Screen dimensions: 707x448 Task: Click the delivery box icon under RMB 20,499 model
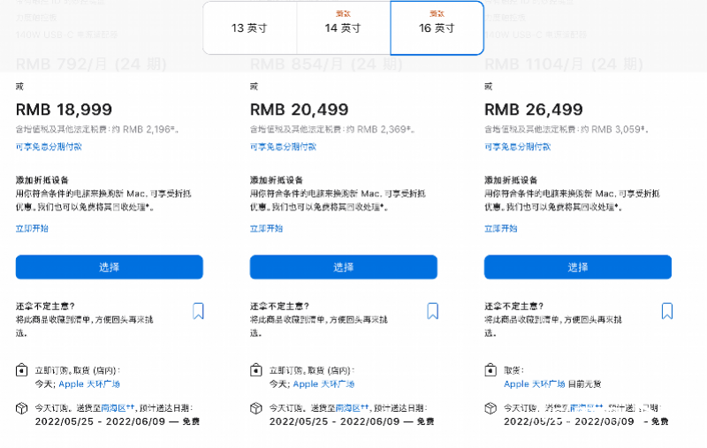(255, 409)
